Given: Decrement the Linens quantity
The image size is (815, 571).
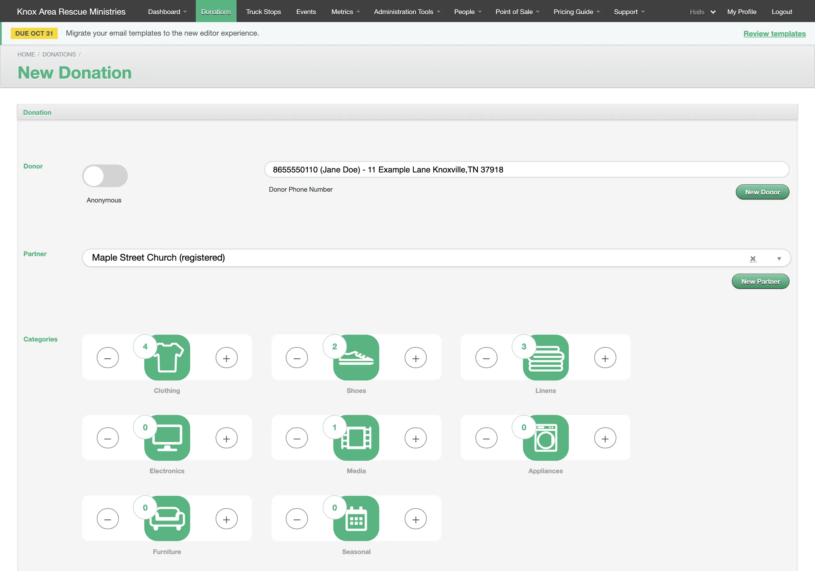Looking at the screenshot, I should [x=486, y=358].
